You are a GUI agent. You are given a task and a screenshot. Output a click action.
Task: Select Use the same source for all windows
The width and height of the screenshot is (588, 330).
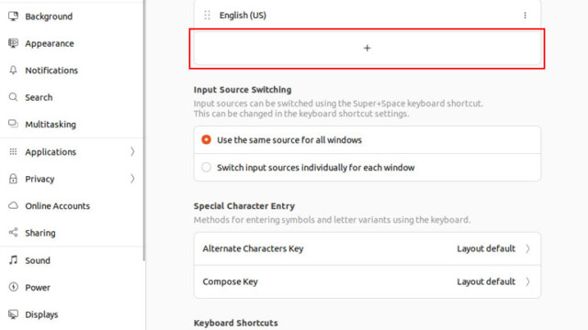click(206, 139)
